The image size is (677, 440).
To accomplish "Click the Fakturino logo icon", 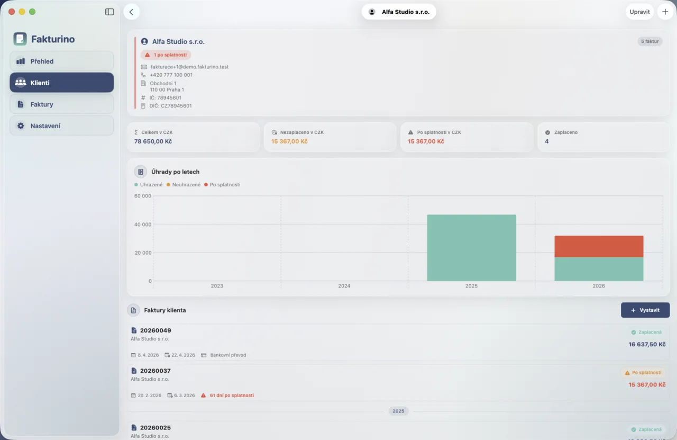I will (x=20, y=39).
